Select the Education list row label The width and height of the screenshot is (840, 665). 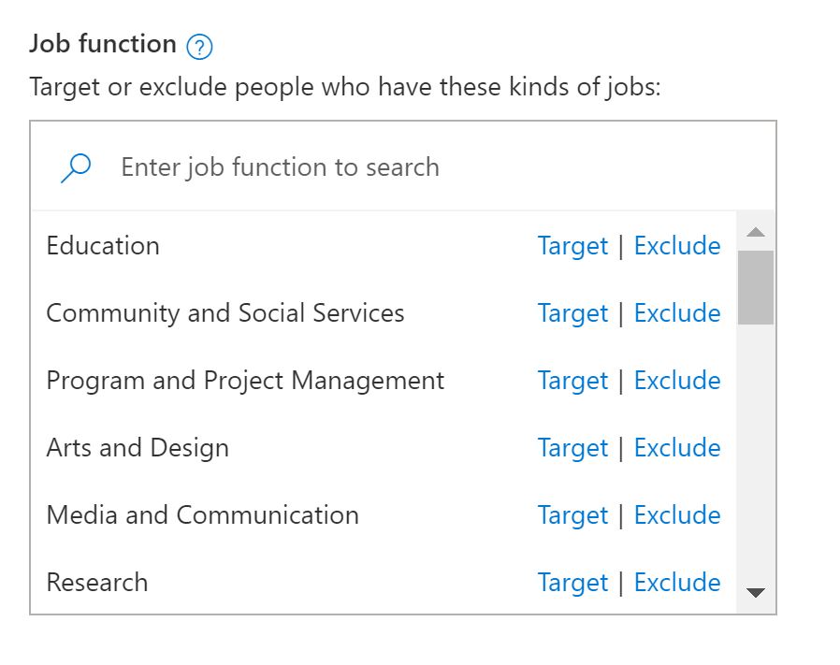pyautogui.click(x=103, y=246)
